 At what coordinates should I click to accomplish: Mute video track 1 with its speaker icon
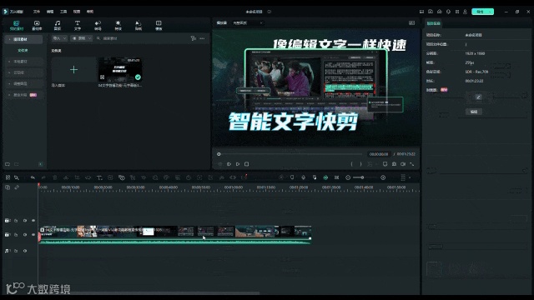pos(25,235)
